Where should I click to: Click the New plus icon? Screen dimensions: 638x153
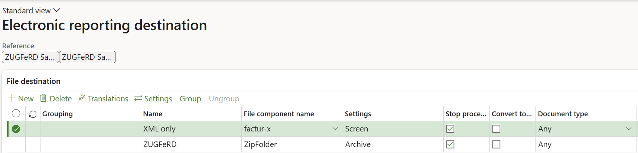coord(12,98)
